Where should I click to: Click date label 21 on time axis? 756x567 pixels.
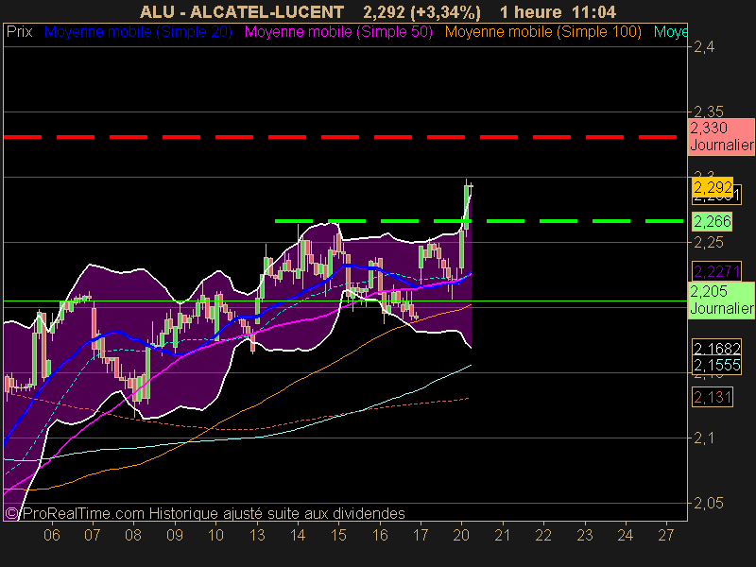point(503,535)
